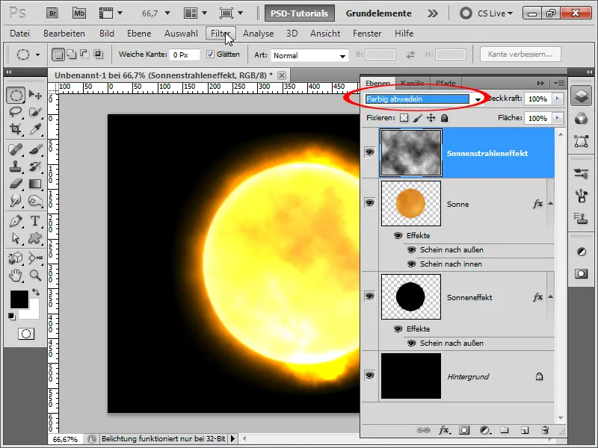Create a new layer icon
This screenshot has height=448, width=598.
(525, 430)
